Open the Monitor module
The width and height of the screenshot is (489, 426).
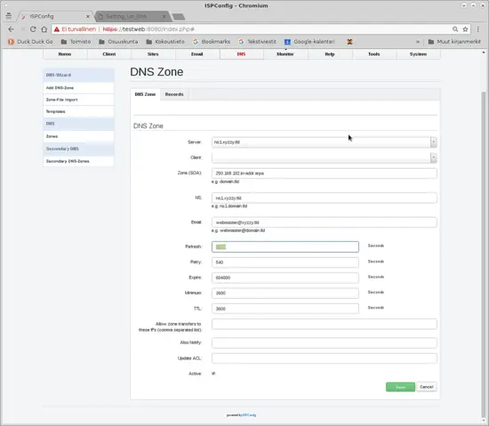[x=285, y=54]
